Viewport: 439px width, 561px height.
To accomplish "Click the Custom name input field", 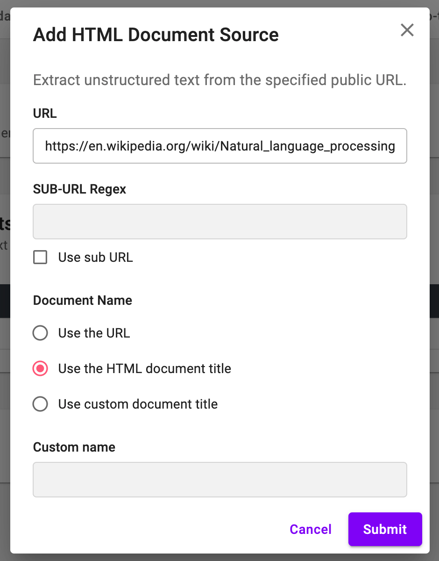I will coord(219,480).
